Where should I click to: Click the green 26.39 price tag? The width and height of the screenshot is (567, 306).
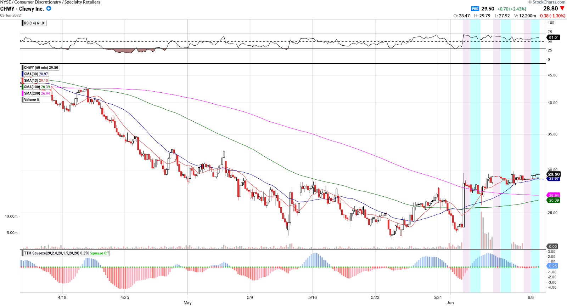[554, 200]
